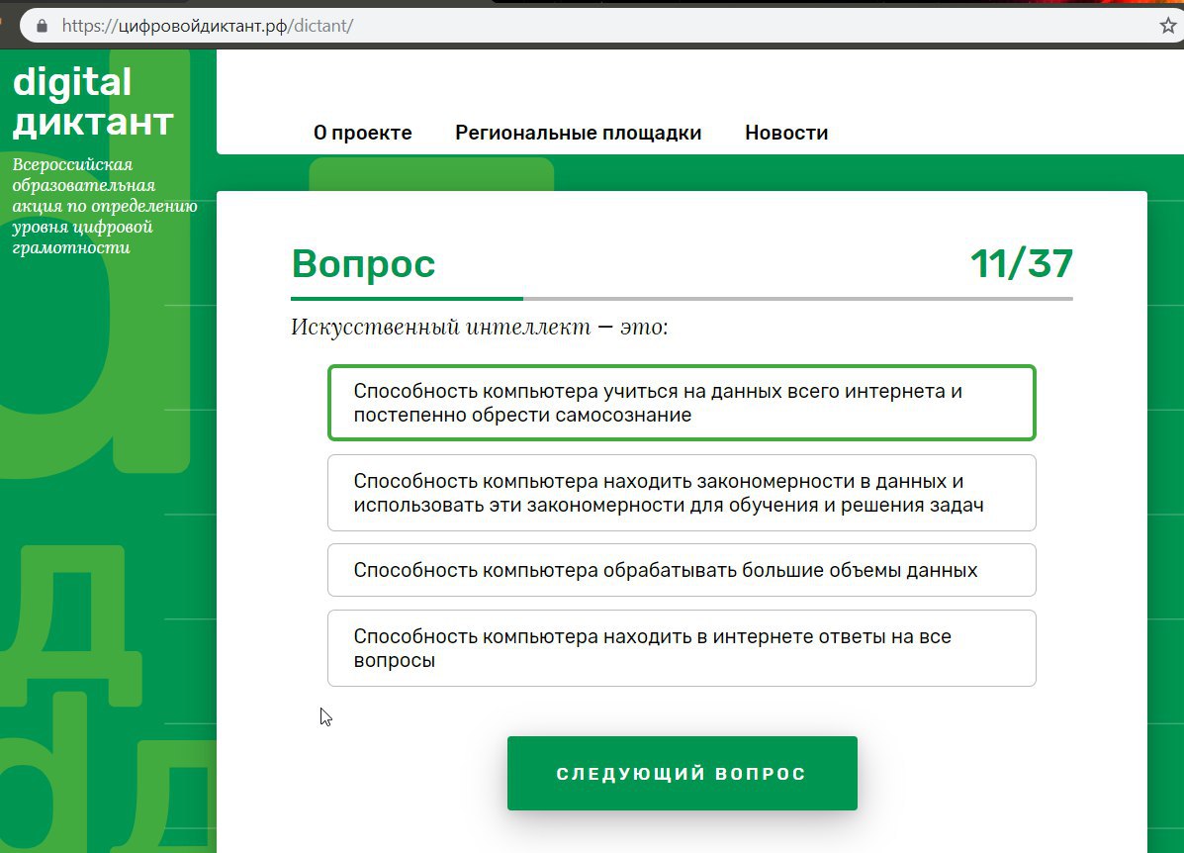This screenshot has width=1184, height=853.
Task: Select answer about находить закономерности в данных
Action: pos(682,493)
